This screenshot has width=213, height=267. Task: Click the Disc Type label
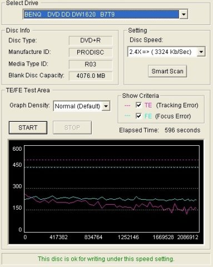23,40
